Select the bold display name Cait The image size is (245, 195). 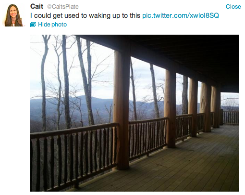(x=37, y=6)
